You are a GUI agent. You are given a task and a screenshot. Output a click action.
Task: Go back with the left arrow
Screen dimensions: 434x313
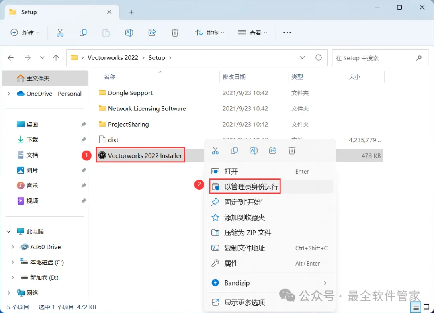[x=11, y=58]
